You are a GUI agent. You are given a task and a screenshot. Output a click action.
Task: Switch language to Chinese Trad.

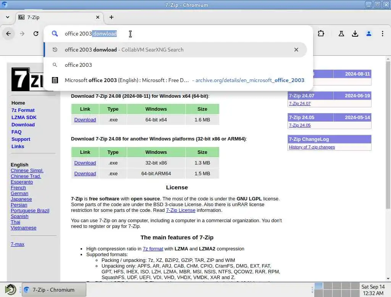[x=26, y=176]
